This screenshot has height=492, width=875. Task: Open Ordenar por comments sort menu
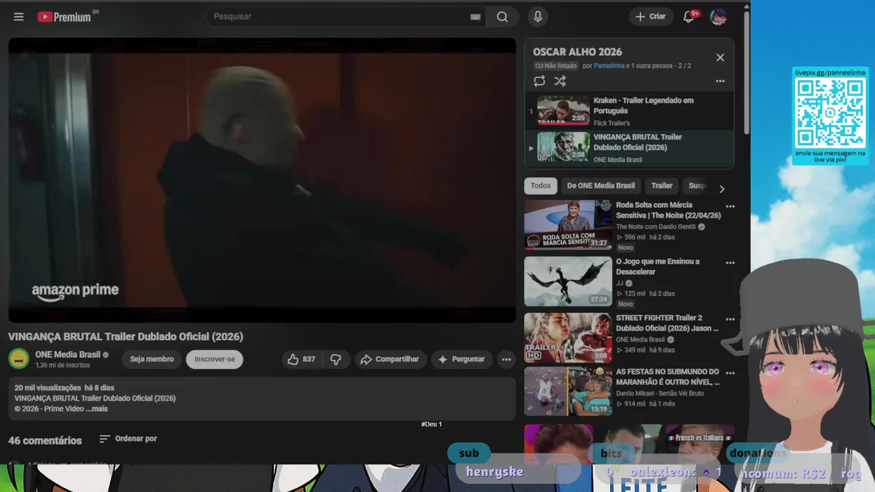[x=128, y=439]
